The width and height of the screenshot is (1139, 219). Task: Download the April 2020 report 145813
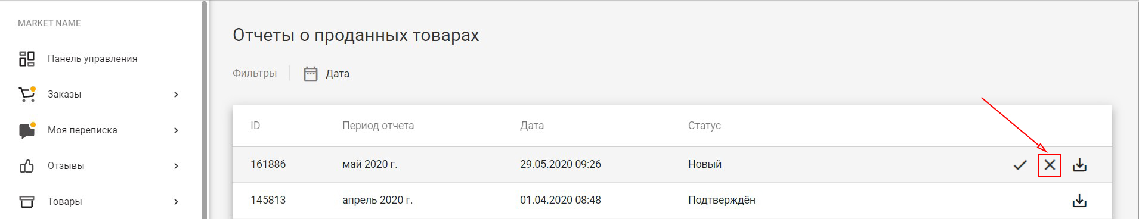pos(1079,201)
